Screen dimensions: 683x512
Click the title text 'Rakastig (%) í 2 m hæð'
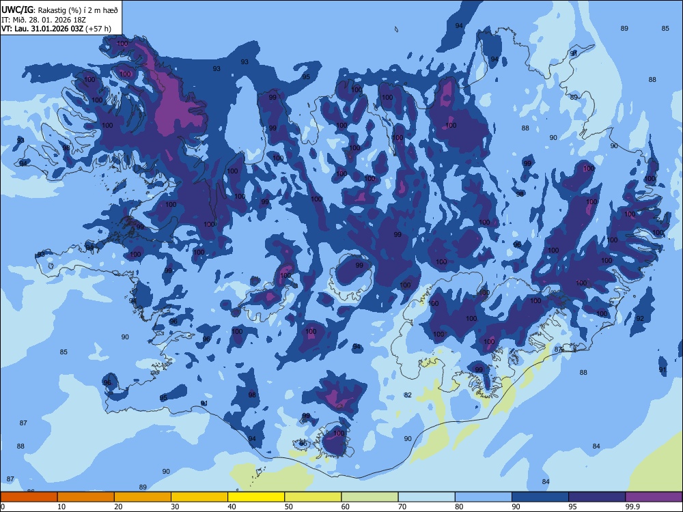(x=78, y=10)
